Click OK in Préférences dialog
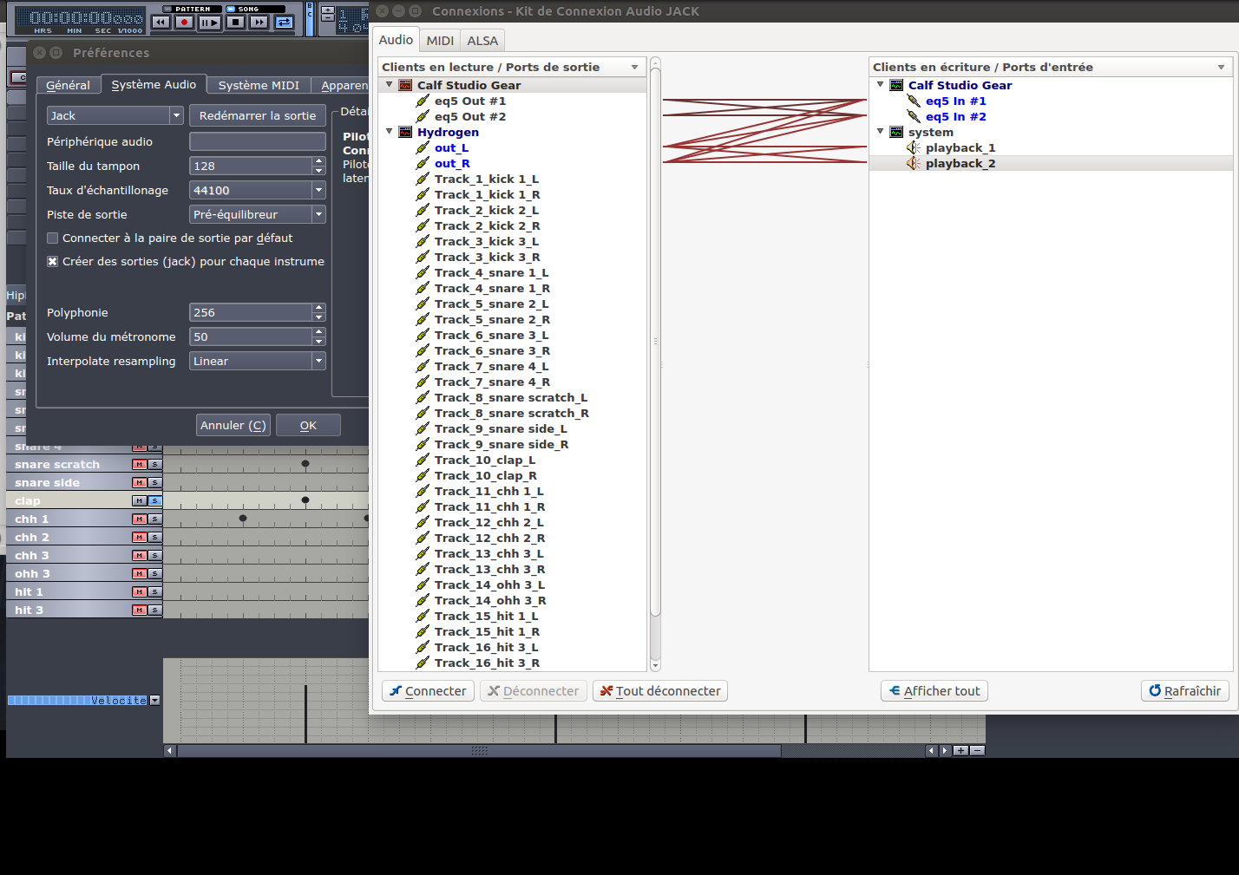 click(x=308, y=425)
